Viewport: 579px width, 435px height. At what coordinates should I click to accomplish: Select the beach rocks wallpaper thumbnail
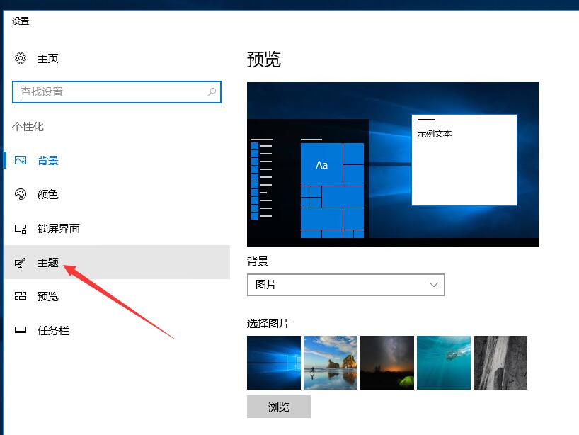click(x=331, y=363)
